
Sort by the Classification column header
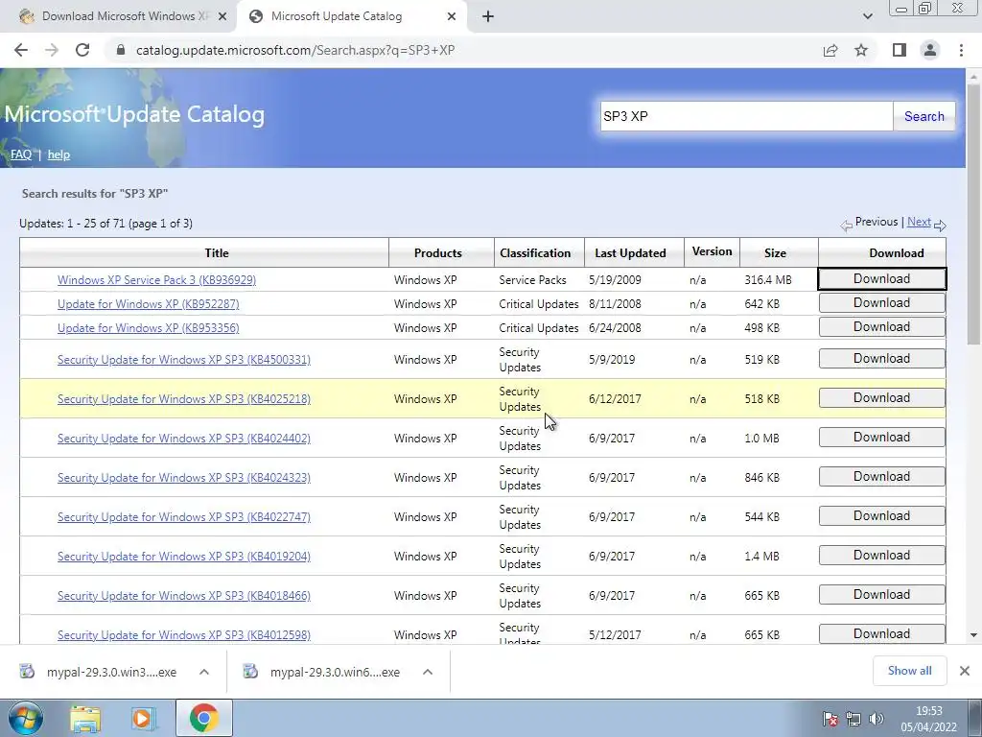pos(535,253)
